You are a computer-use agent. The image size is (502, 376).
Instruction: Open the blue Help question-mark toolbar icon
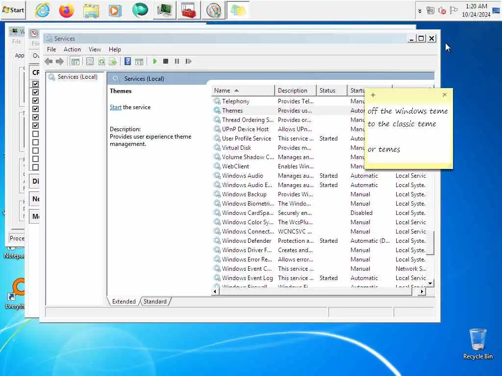tap(128, 61)
